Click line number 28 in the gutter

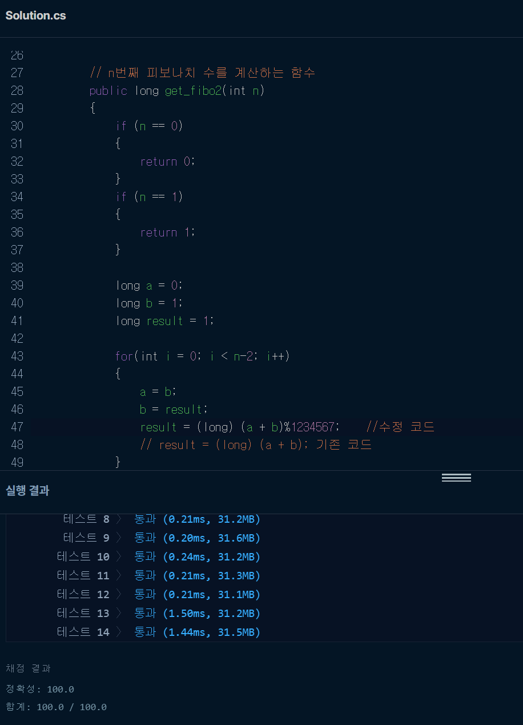17,91
